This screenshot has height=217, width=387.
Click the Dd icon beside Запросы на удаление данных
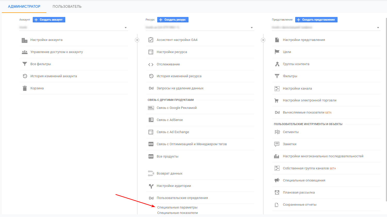tap(151, 88)
